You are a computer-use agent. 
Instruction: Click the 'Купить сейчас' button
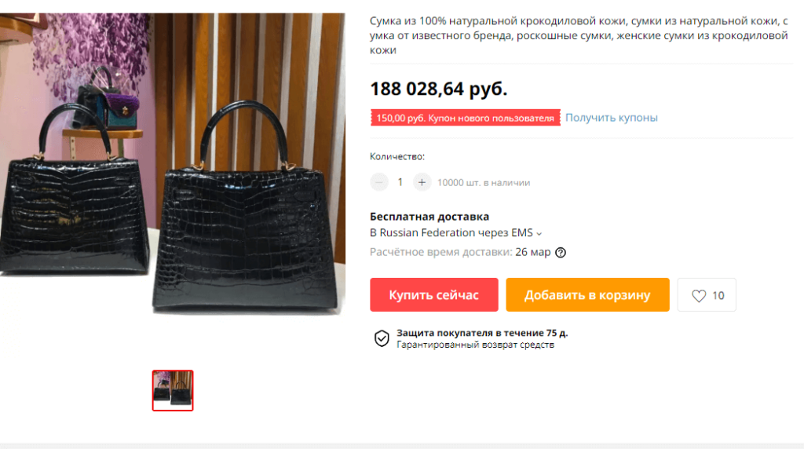click(x=433, y=294)
